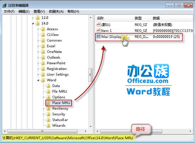Click the tree pane horizontal scroll left arrow
This screenshot has width=195, height=143.
[5, 131]
